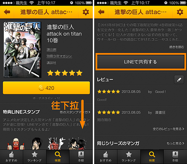Tap the manga volume 10 cover image
The image size is (187, 164).
22,50
